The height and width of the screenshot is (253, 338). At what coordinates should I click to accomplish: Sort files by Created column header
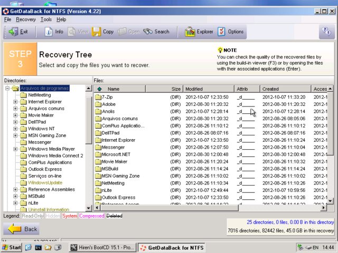tap(285, 89)
